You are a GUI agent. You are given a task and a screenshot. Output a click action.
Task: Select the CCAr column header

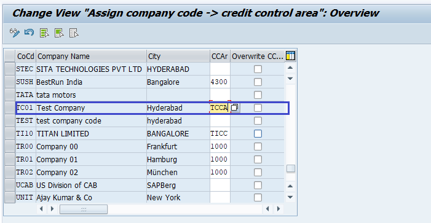coord(220,56)
